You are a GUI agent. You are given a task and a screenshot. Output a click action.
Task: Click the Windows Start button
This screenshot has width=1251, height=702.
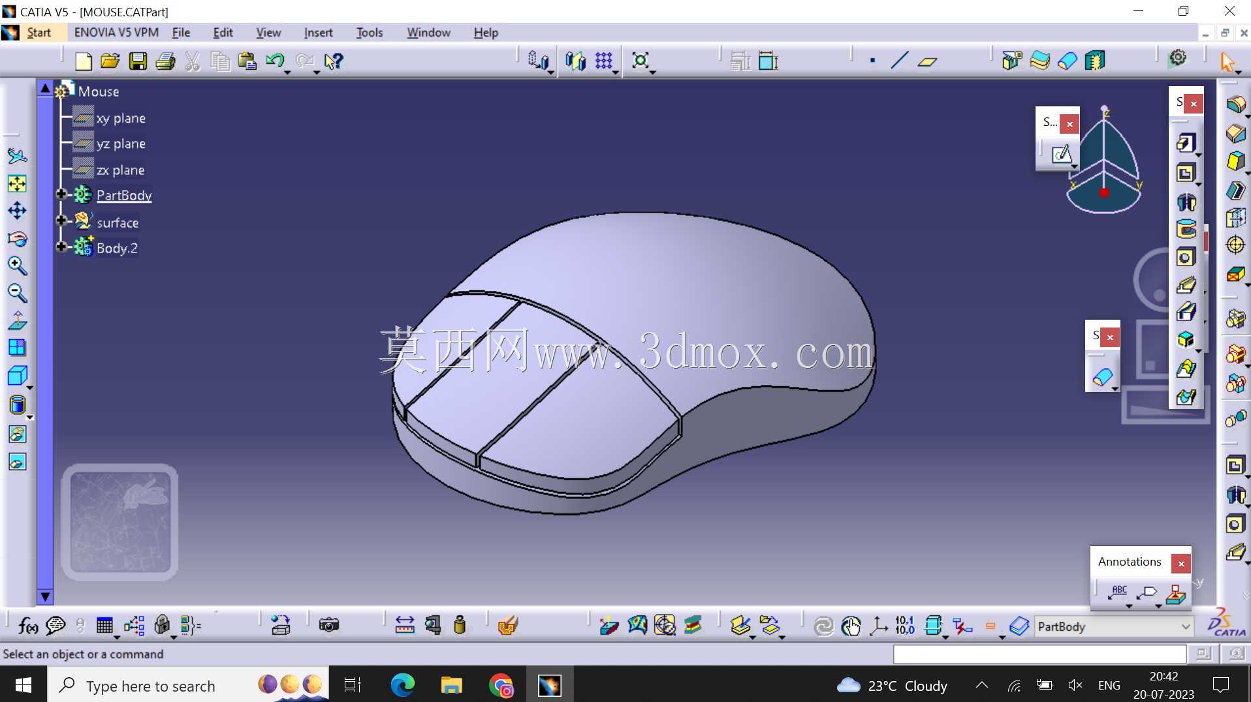(24, 685)
